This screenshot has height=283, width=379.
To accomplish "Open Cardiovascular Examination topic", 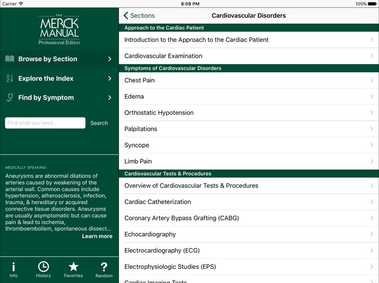I will click(248, 56).
